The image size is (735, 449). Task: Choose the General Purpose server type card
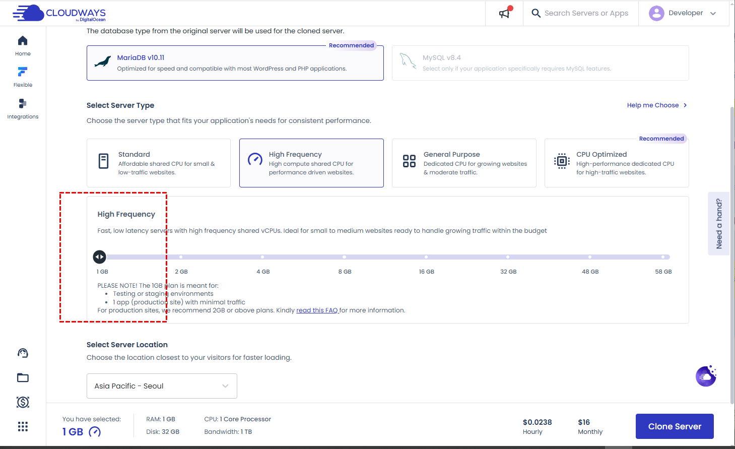point(464,163)
